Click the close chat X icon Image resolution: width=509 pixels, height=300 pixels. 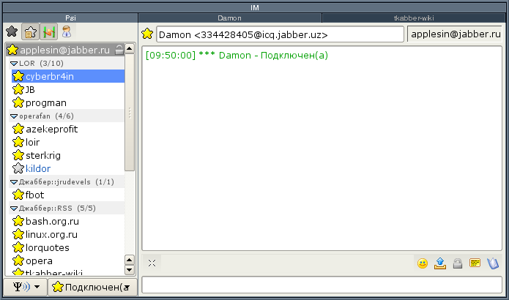click(x=152, y=263)
